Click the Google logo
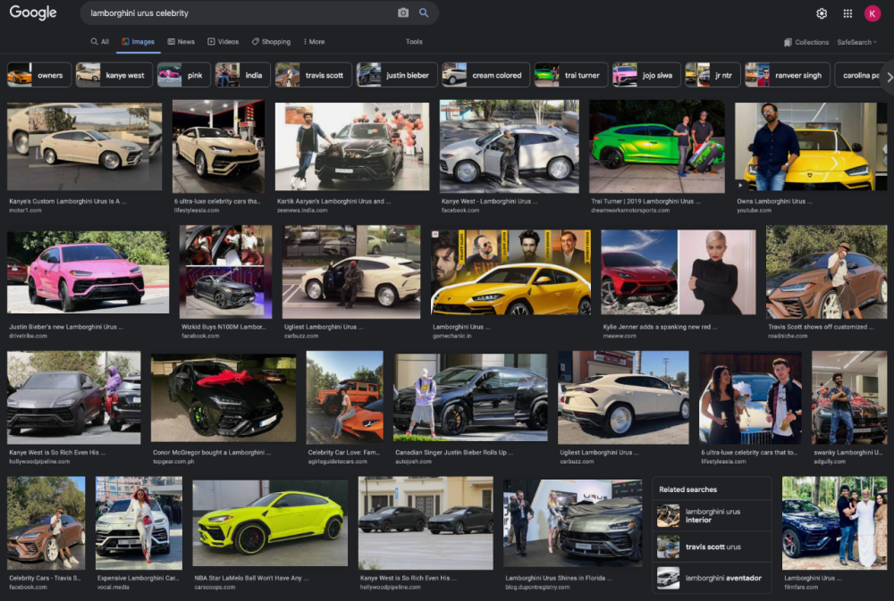 point(33,13)
